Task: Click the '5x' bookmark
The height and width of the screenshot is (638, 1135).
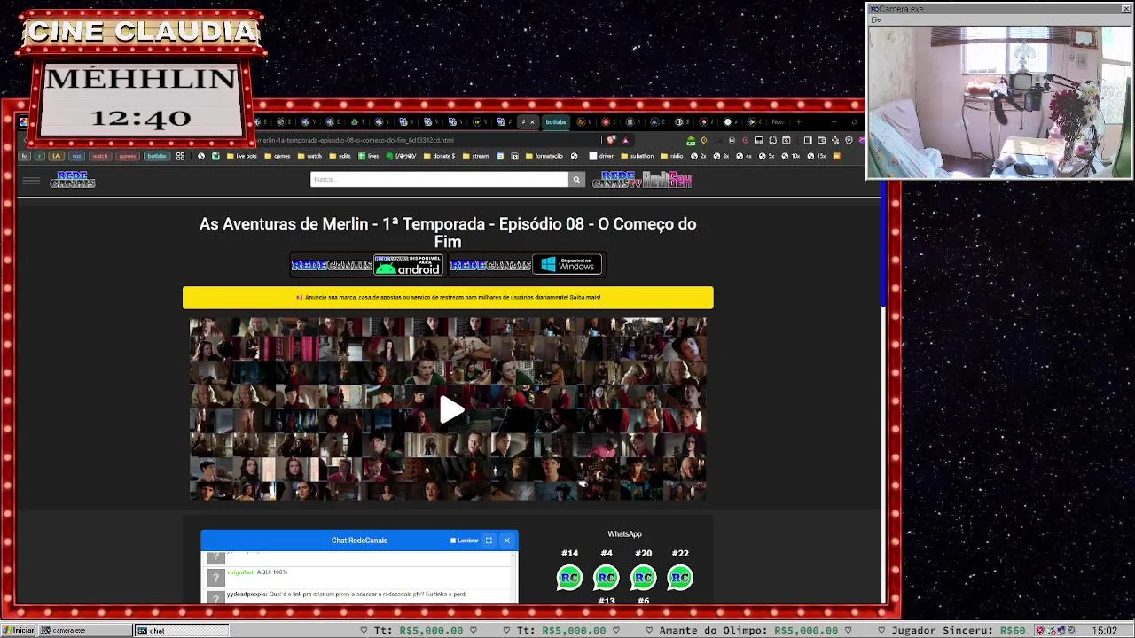Action: [x=767, y=156]
